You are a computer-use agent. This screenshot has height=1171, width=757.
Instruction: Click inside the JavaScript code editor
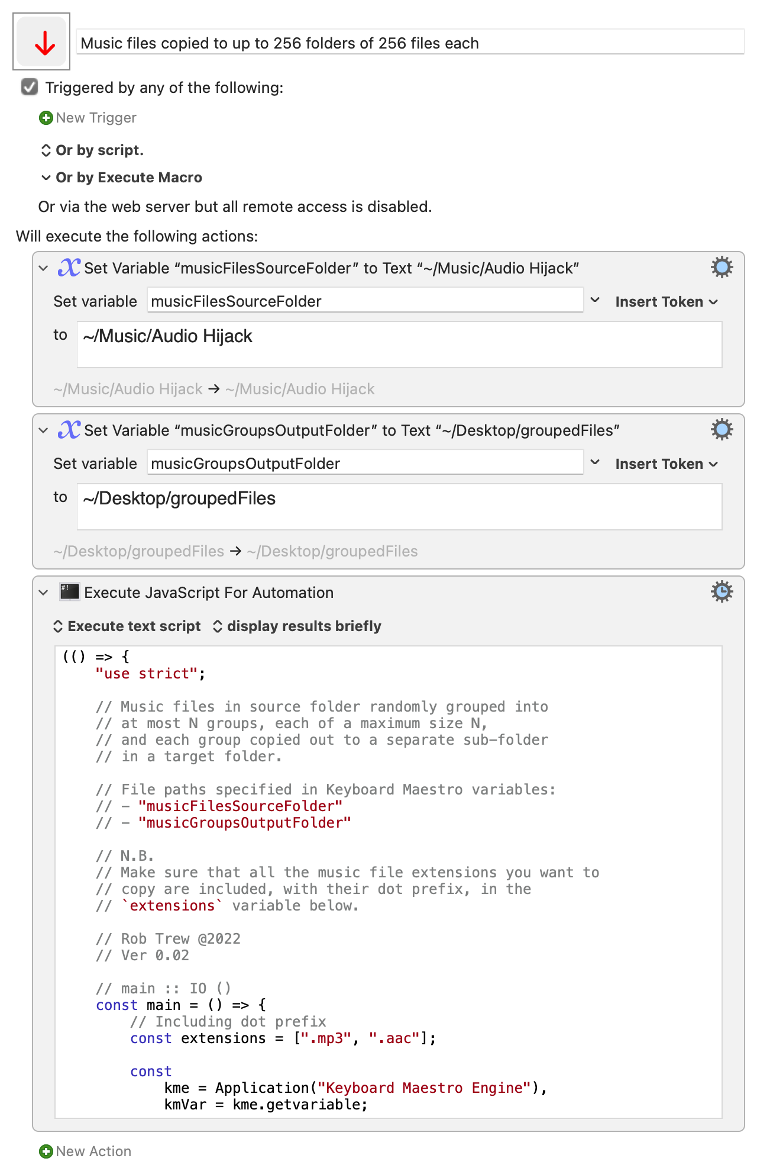[x=389, y=882]
